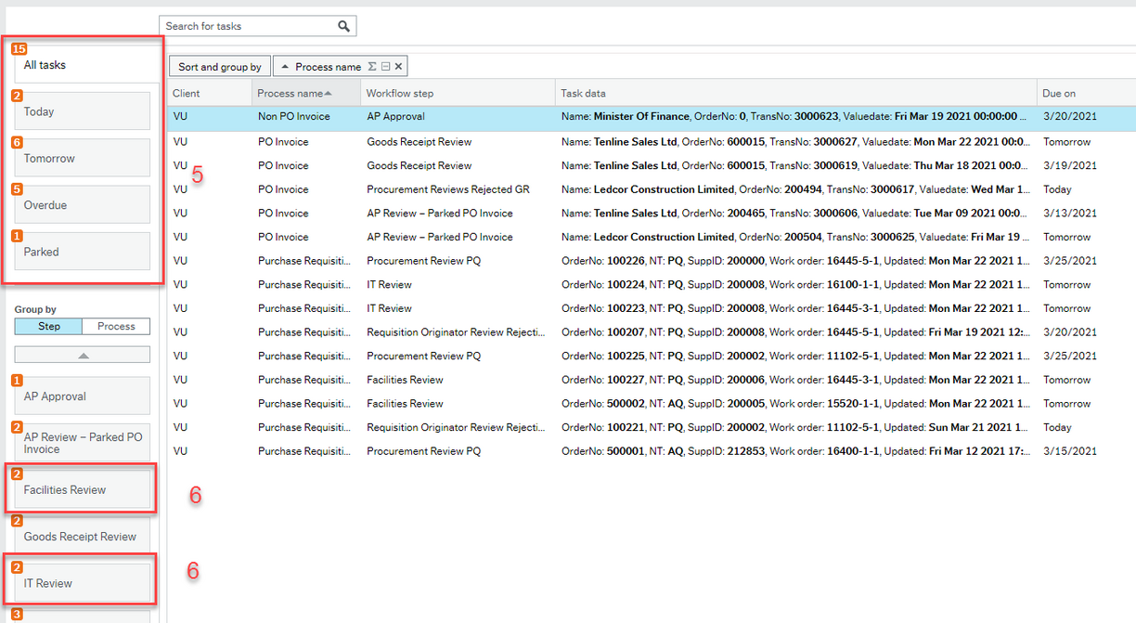Click the ascending arrow inside the sort chip
This screenshot has height=623, width=1136.
point(285,66)
